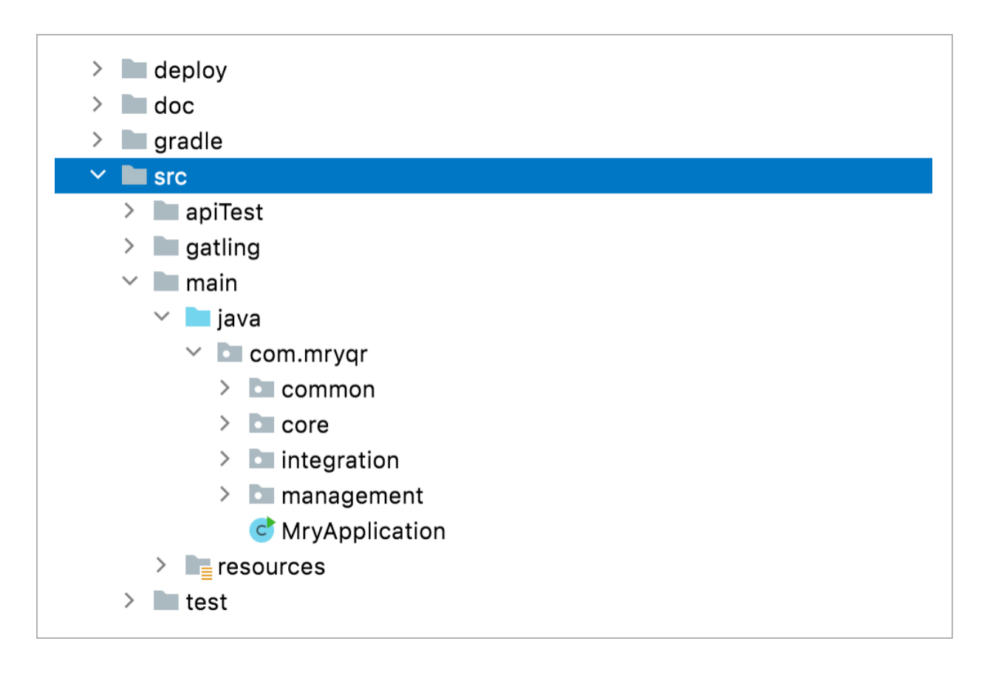Collapse the com.mryqr package chevron

pyautogui.click(x=194, y=352)
